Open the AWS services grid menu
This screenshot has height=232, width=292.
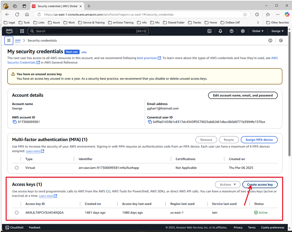22,31
